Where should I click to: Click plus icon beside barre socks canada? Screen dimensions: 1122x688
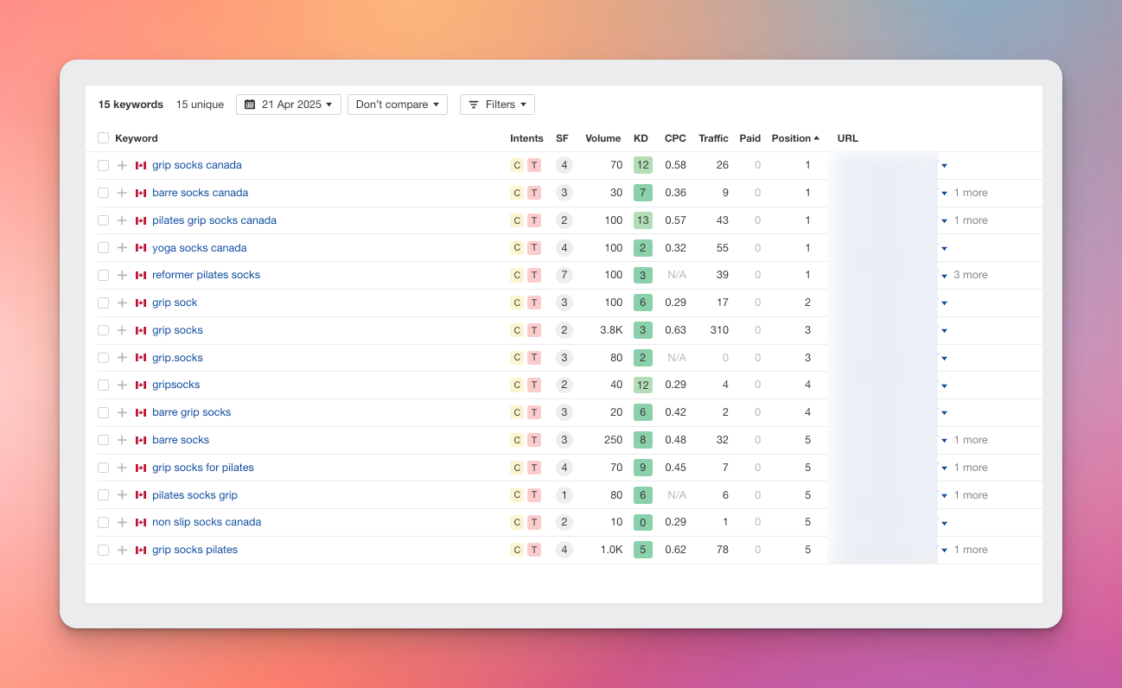(122, 193)
